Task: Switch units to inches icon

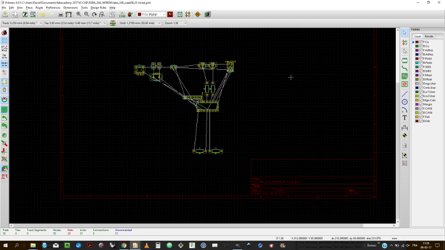Action: 5,56
